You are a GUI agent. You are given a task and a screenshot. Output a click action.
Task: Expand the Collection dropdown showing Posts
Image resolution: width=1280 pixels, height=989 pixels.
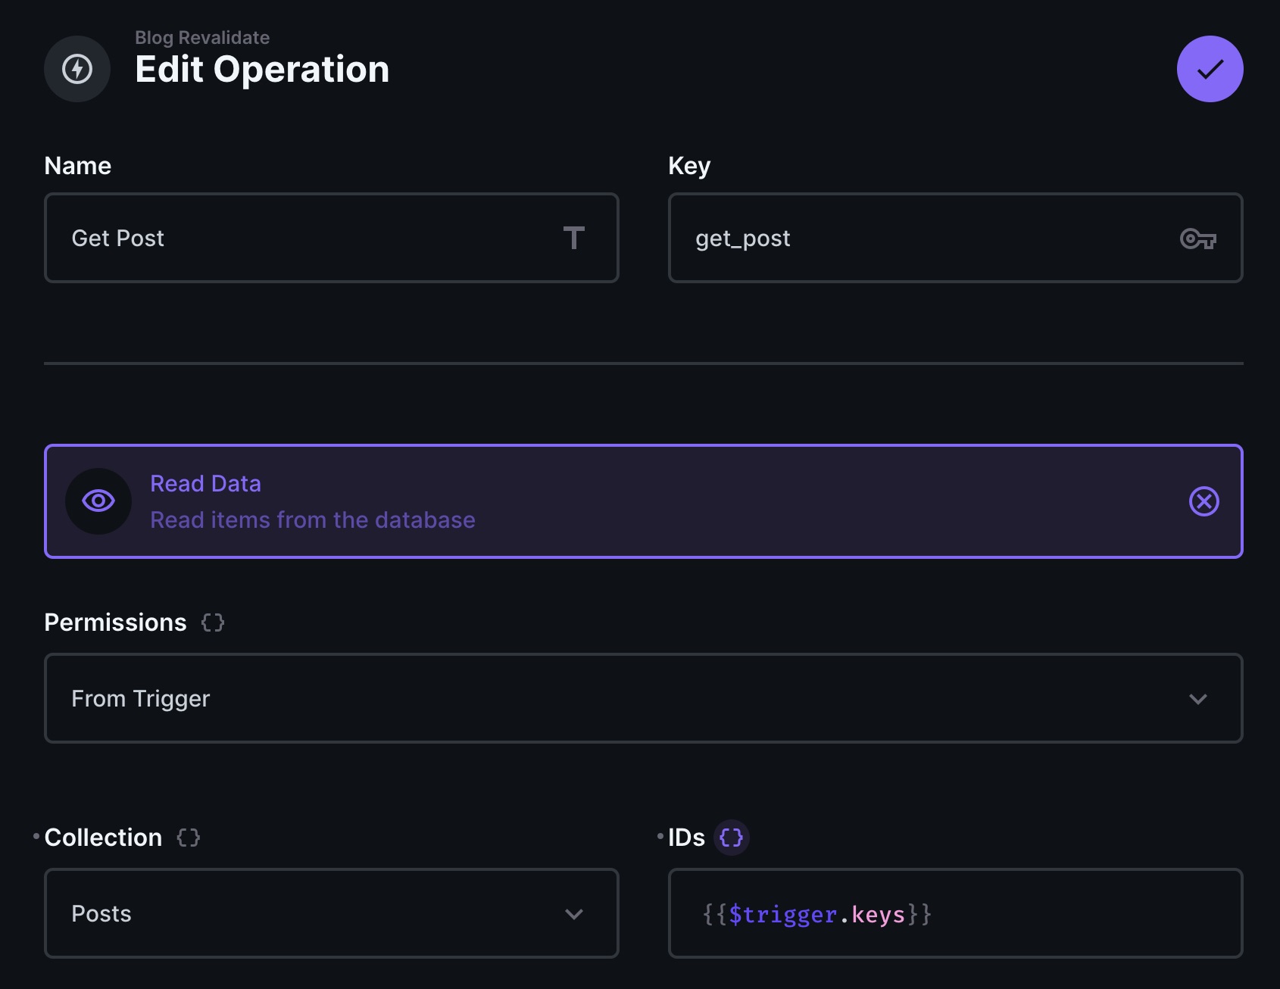tap(332, 913)
